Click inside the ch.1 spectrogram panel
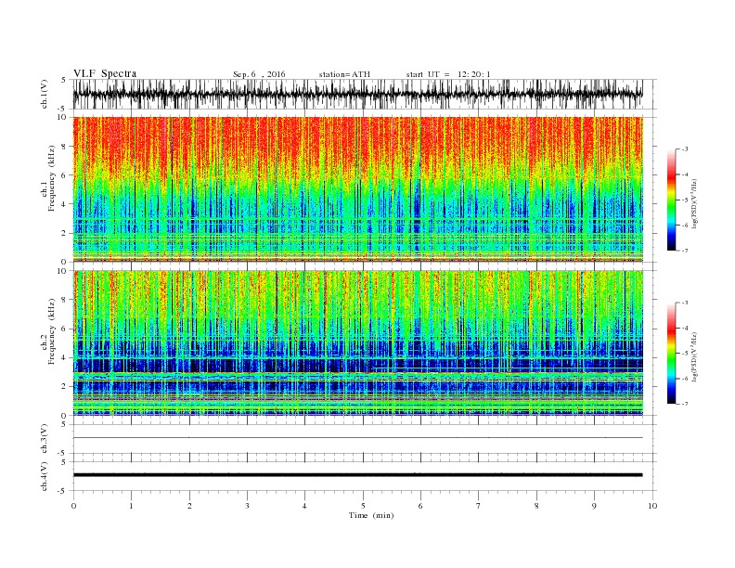This screenshot has width=735, height=568. click(357, 189)
